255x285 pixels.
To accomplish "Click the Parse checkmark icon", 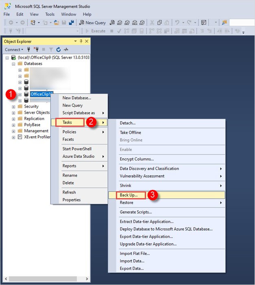I will pyautogui.click(x=119, y=31).
